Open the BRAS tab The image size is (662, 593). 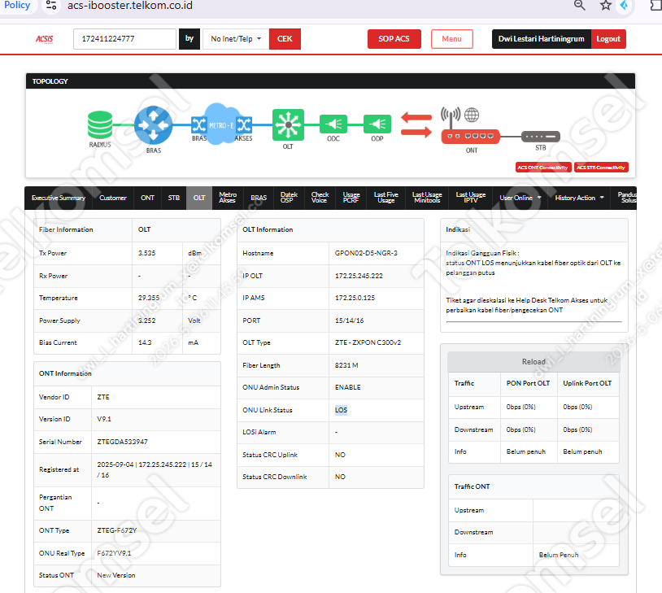pyautogui.click(x=259, y=198)
